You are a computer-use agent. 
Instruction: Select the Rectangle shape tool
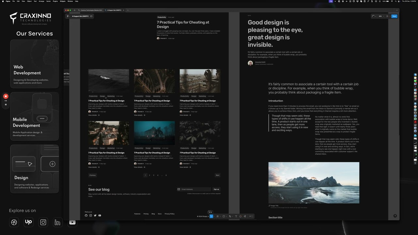[x=224, y=216]
